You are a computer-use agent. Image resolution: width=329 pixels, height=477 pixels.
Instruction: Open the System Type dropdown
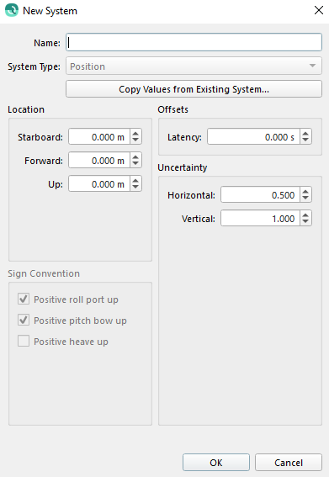[x=194, y=66]
